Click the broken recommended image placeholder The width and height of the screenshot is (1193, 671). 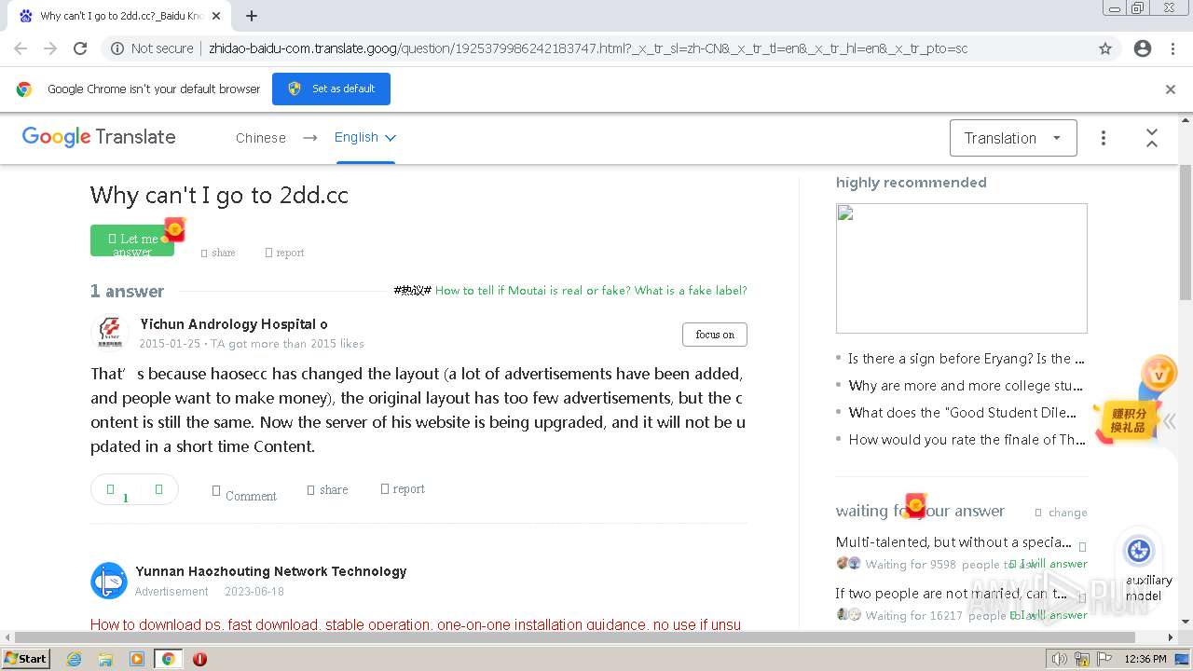click(x=962, y=268)
